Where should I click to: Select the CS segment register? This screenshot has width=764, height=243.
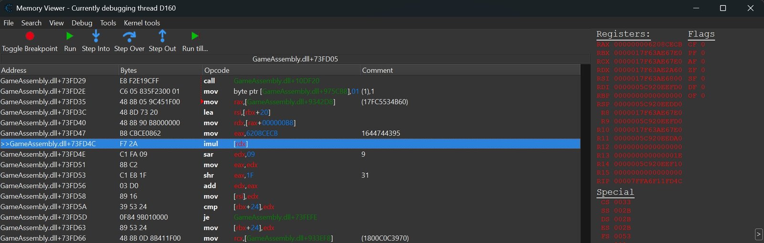[x=616, y=202]
